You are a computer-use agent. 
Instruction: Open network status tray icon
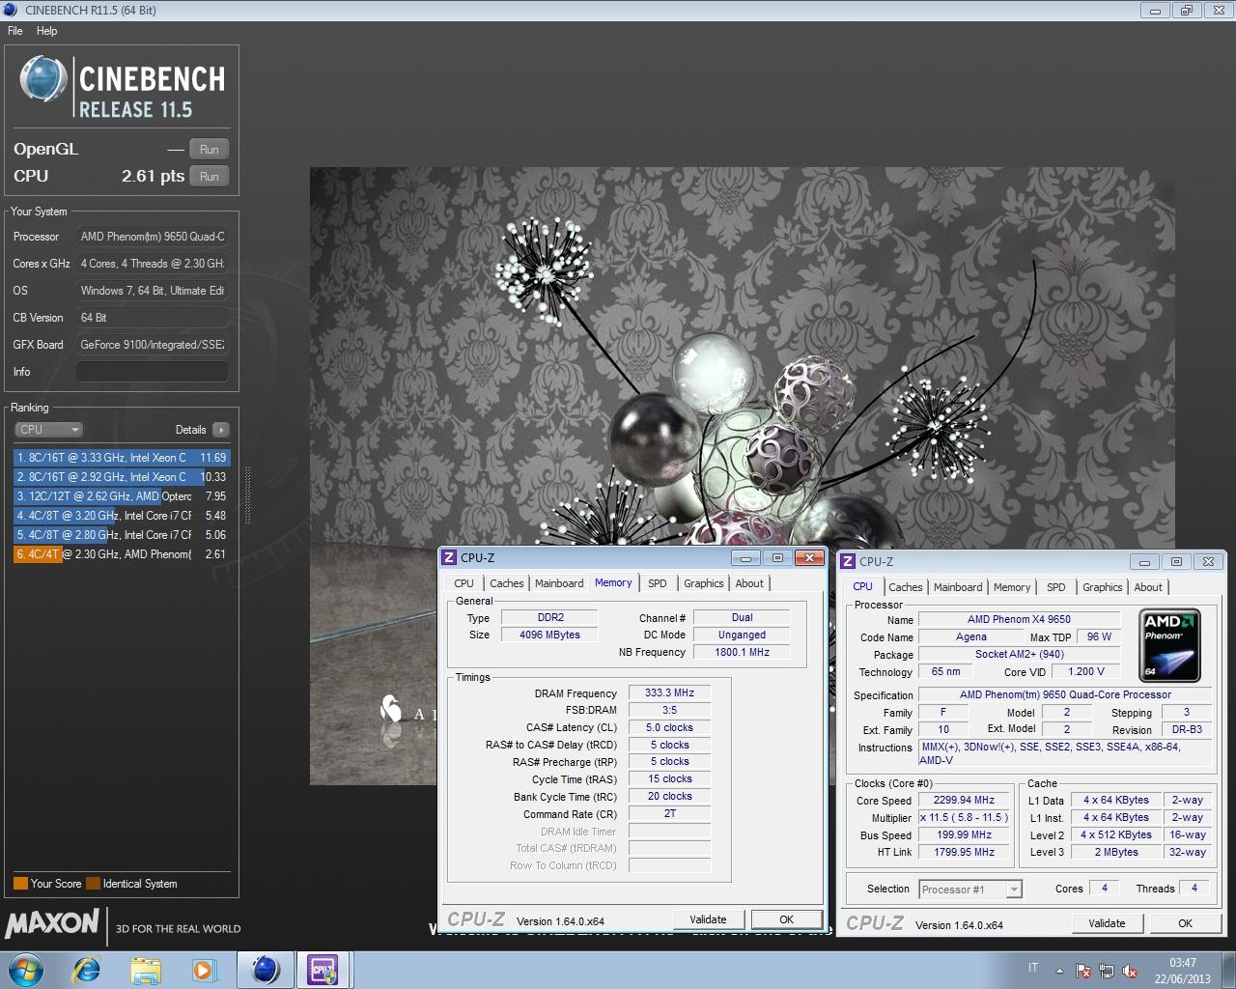(x=1107, y=971)
